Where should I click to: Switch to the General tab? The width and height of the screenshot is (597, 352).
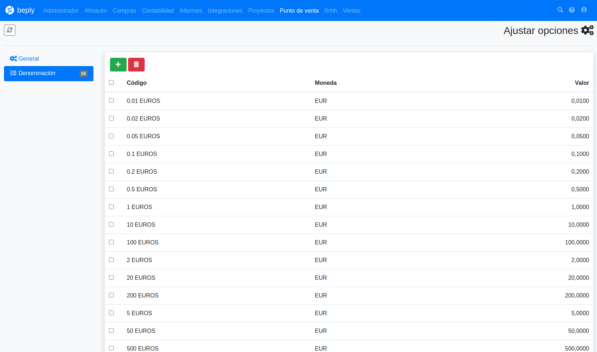point(24,58)
